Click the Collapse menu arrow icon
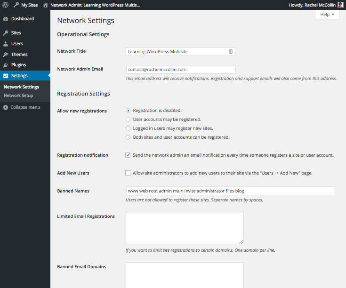The width and height of the screenshot is (346, 288). coord(6,107)
